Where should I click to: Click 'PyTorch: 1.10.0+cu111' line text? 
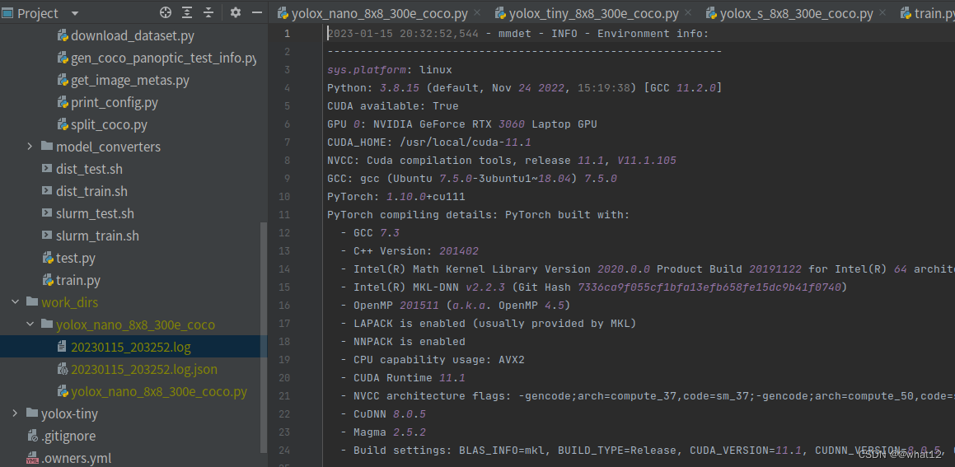click(x=396, y=197)
